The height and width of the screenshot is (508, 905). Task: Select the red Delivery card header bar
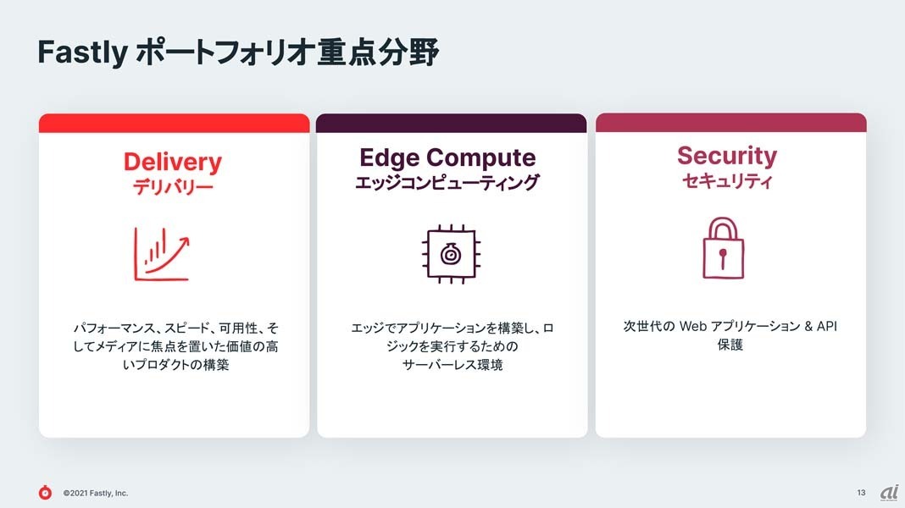pos(174,123)
